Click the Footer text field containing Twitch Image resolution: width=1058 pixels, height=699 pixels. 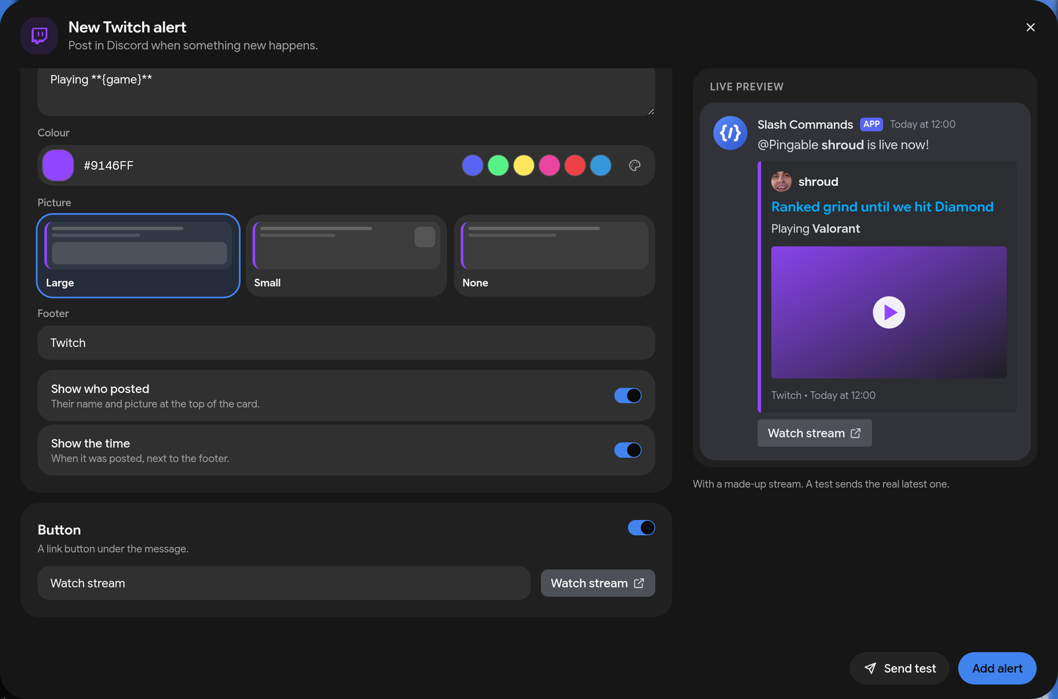click(x=346, y=343)
